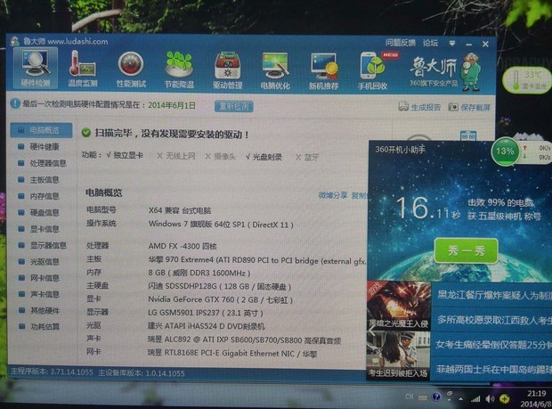This screenshot has width=552, height=409.
Task: Click the 闪迪 SDSSDHP128G disk text
Action: (219, 287)
